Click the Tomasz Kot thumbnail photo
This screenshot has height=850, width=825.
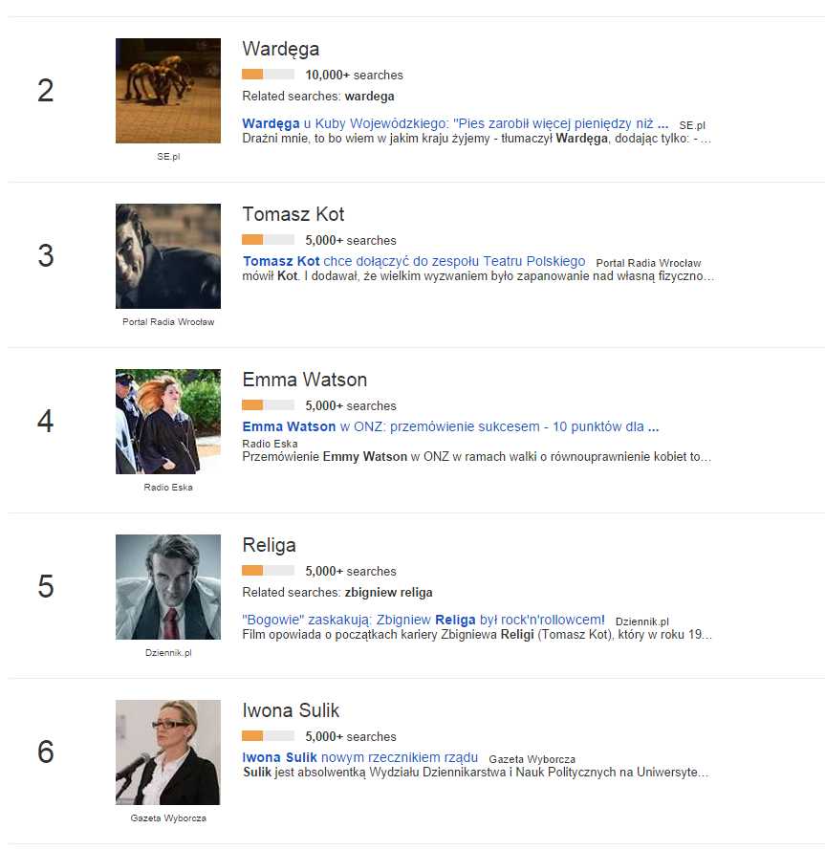[x=168, y=256]
